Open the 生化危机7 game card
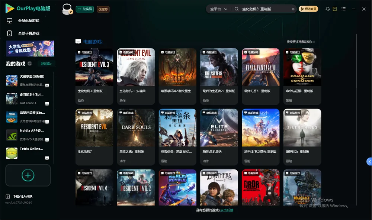 [94, 137]
